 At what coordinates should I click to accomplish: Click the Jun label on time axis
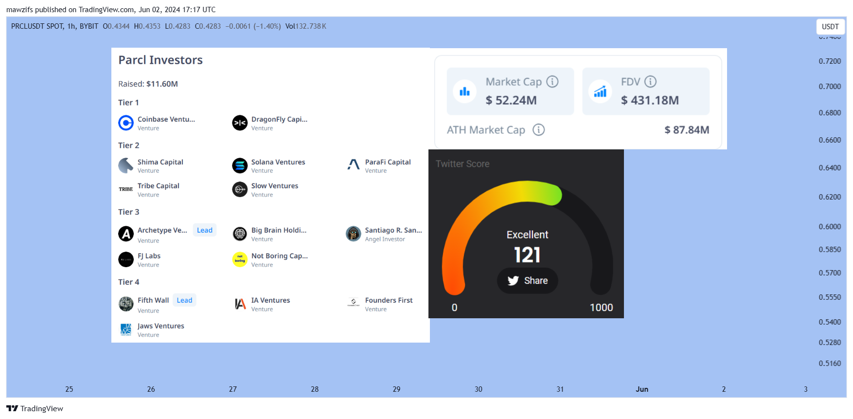pos(642,389)
